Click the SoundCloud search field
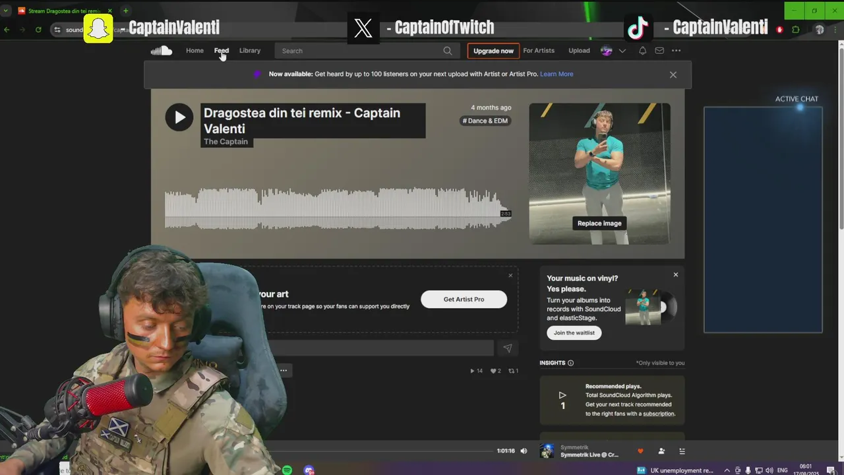The image size is (844, 475). click(367, 51)
